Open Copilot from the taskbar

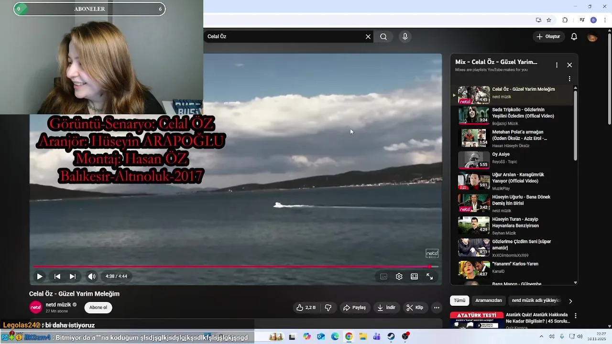tap(307, 337)
